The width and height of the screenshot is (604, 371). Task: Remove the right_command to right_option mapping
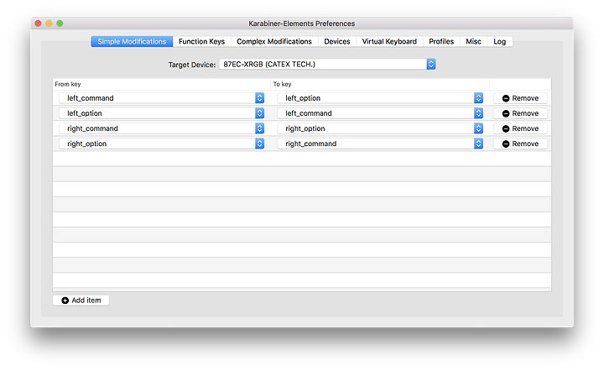[x=520, y=128]
